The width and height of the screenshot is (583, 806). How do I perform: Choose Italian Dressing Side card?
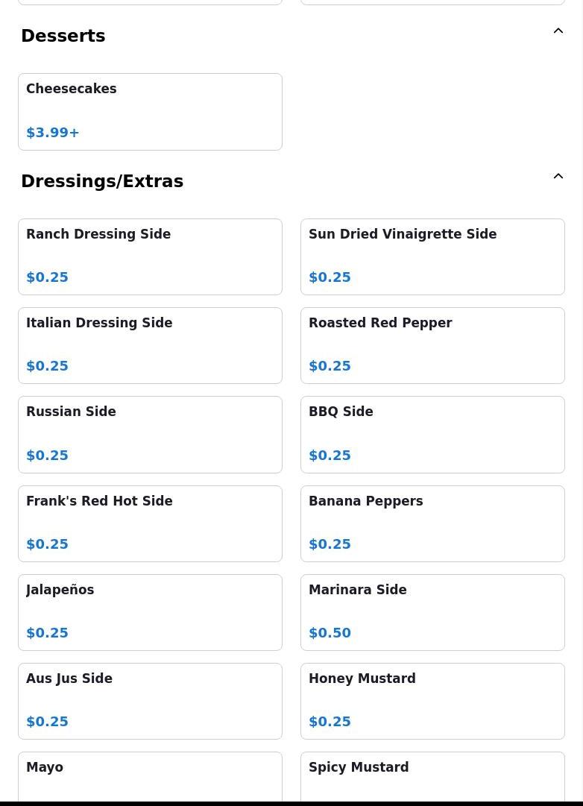[150, 345]
